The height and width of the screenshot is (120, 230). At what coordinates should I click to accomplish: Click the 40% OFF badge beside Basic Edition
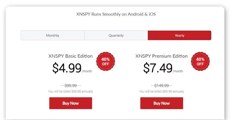106,61
